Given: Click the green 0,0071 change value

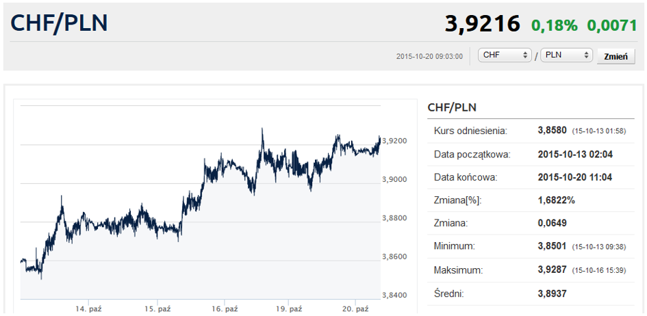Looking at the screenshot, I should pyautogui.click(x=612, y=25).
